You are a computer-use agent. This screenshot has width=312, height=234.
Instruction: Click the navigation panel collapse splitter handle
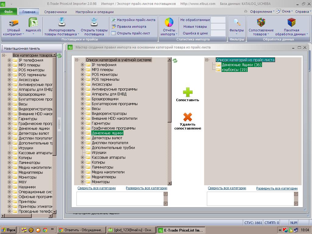click(x=59, y=124)
